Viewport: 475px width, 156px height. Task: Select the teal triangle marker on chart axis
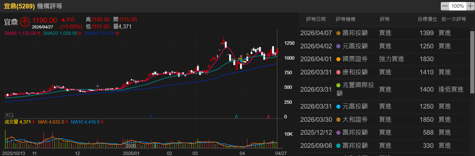[236, 116]
